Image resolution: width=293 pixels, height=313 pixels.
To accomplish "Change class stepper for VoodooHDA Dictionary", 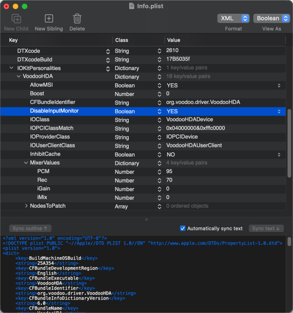I will (x=159, y=77).
